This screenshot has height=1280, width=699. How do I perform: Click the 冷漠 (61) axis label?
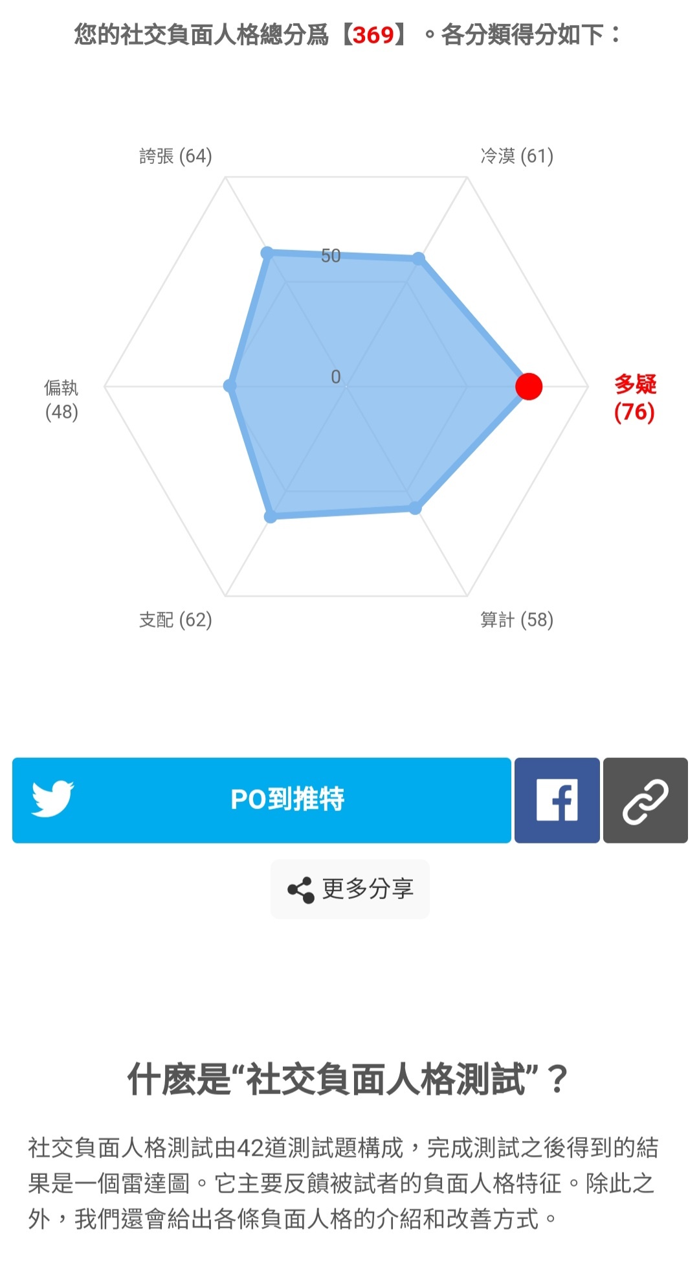click(x=516, y=156)
